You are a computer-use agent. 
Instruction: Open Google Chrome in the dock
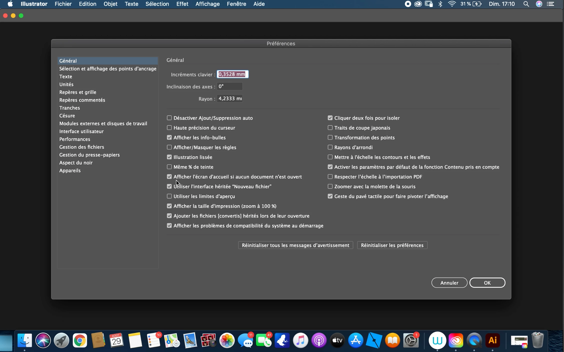pyautogui.click(x=80, y=340)
